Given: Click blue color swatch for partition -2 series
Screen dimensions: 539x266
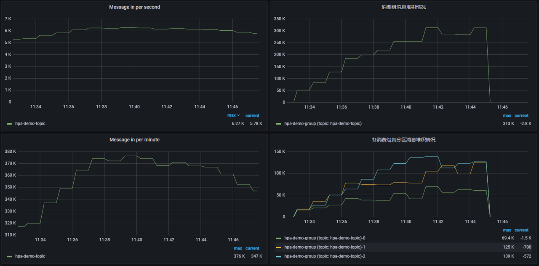Looking at the screenshot, I should (x=278, y=256).
